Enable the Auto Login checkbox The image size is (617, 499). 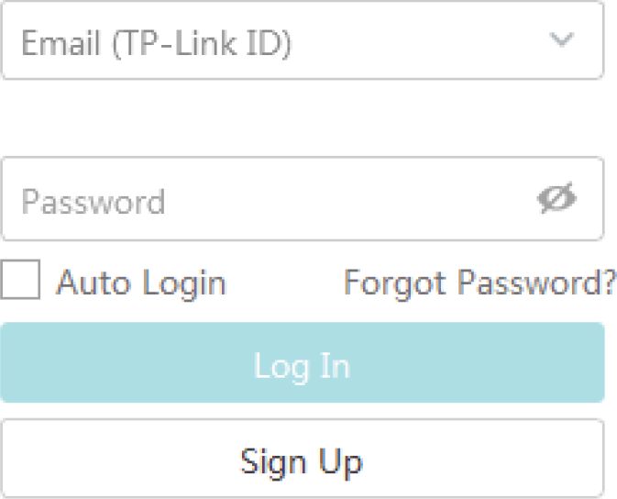tap(20, 281)
